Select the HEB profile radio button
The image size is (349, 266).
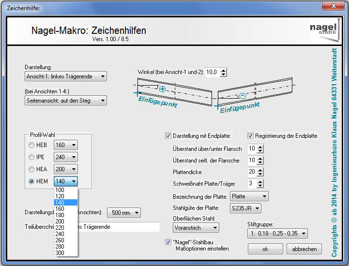point(31,145)
